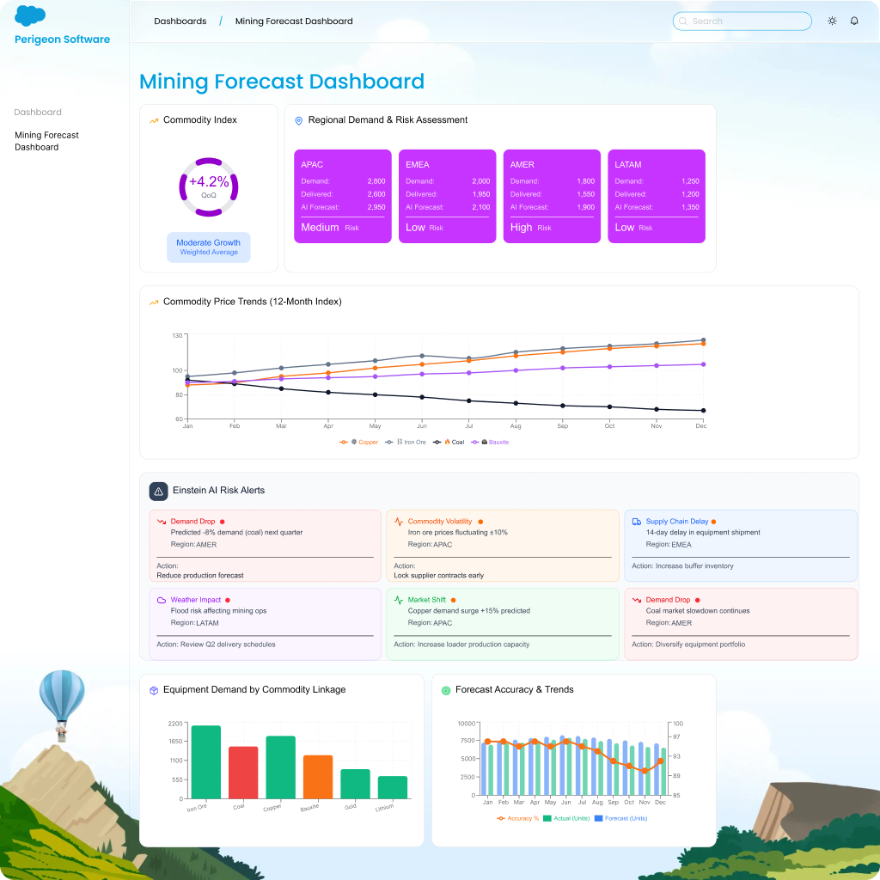This screenshot has height=880, width=880.
Task: Select the APAC region card
Action: (343, 196)
